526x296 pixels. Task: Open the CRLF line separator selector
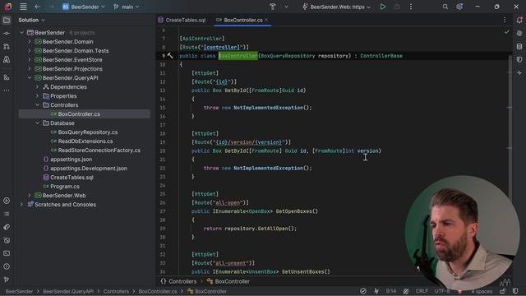(422, 291)
